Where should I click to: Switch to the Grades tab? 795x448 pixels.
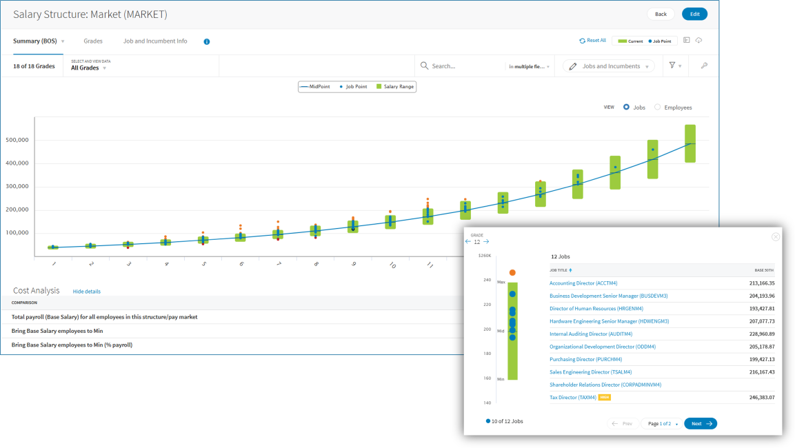[93, 41]
